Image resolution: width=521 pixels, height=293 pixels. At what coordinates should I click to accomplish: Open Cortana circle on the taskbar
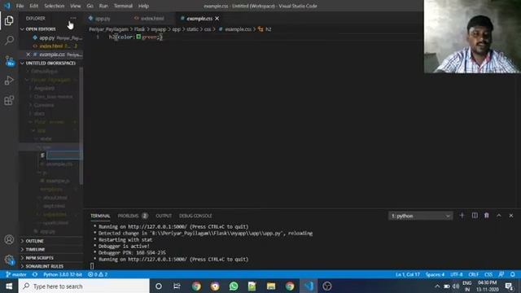159,286
